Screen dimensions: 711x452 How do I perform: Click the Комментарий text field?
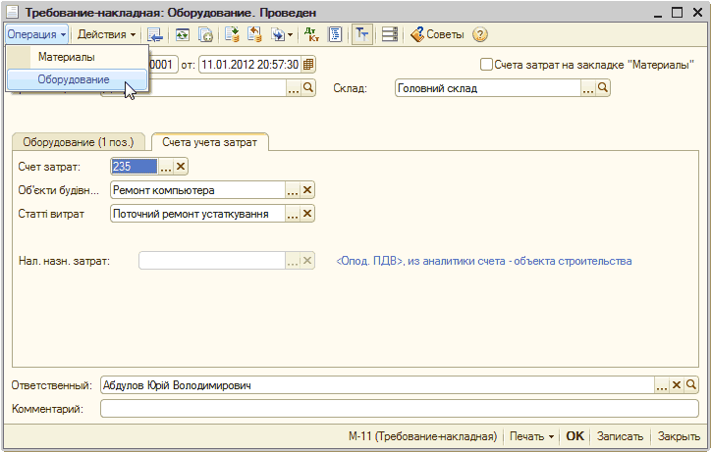tap(400, 409)
